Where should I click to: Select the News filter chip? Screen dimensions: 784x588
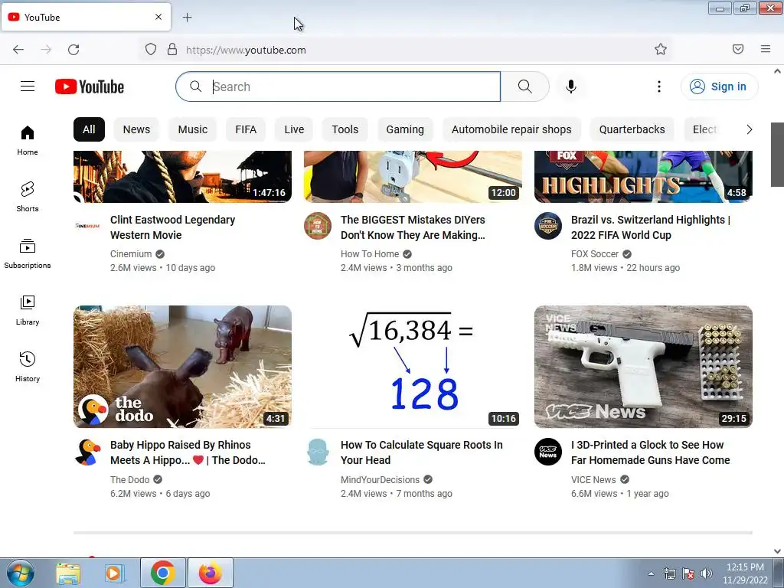[136, 129]
